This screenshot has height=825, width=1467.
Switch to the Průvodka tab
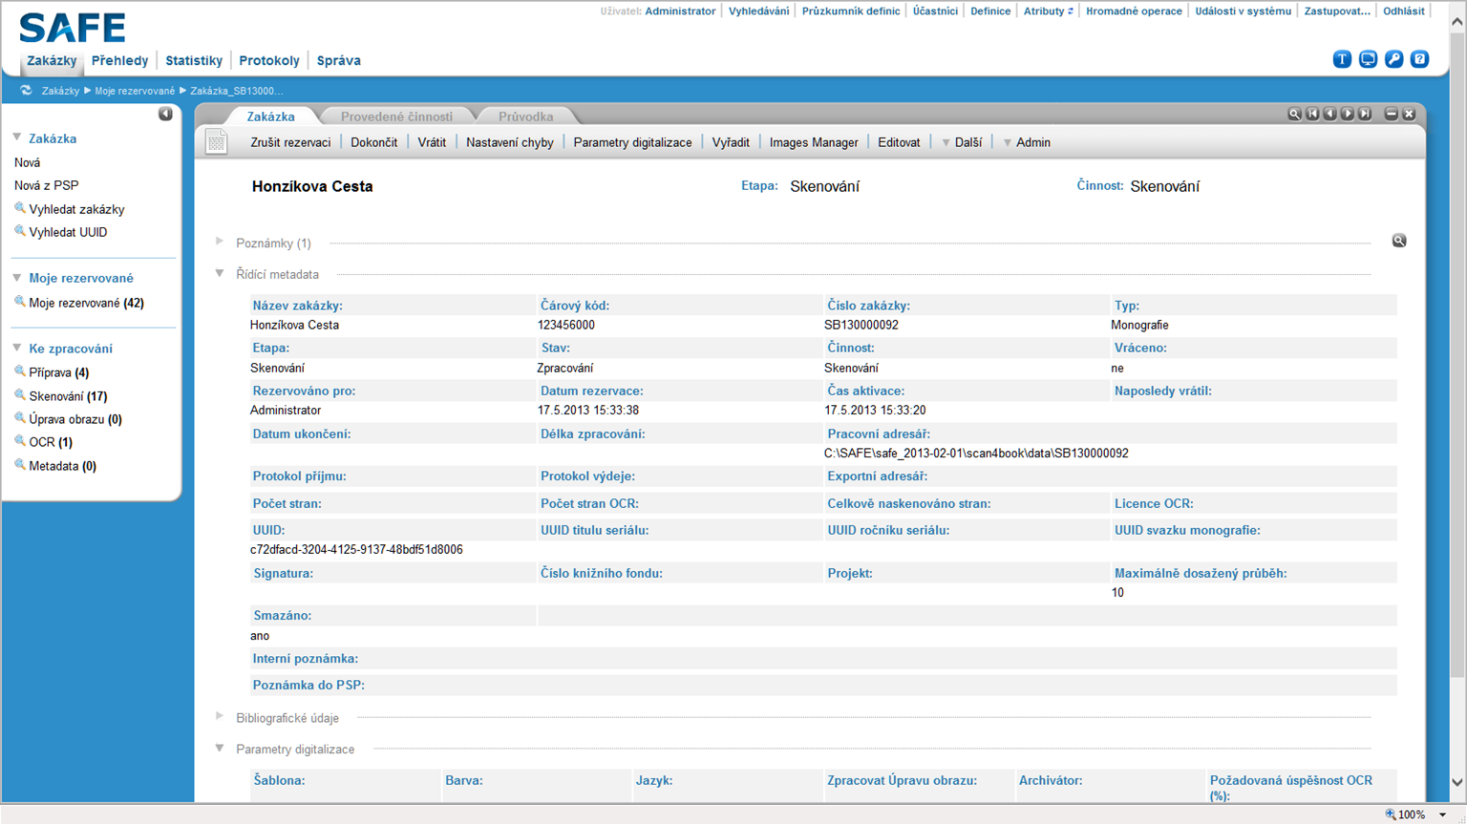click(526, 116)
